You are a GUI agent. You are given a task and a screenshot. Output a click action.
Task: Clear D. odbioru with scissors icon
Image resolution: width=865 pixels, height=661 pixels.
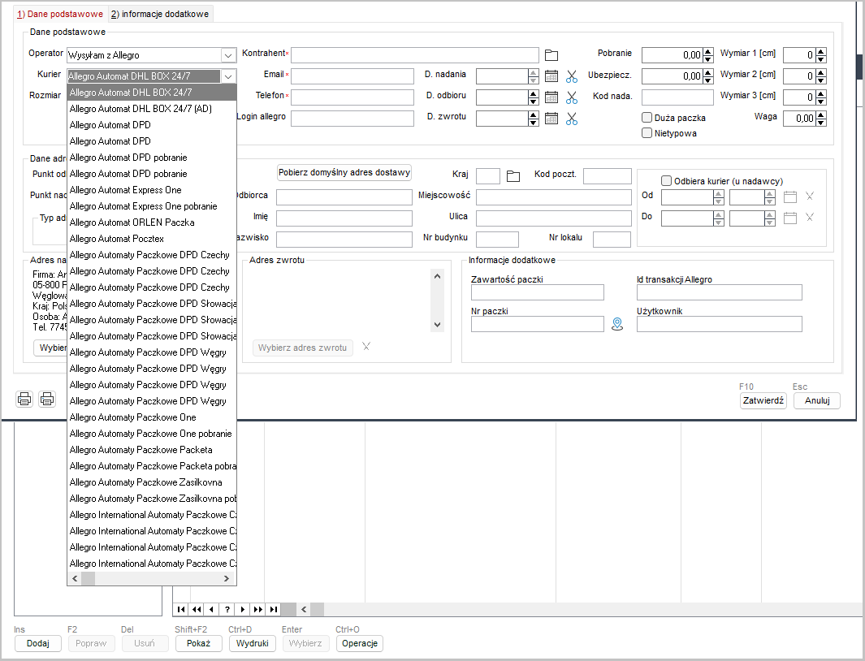click(x=572, y=97)
